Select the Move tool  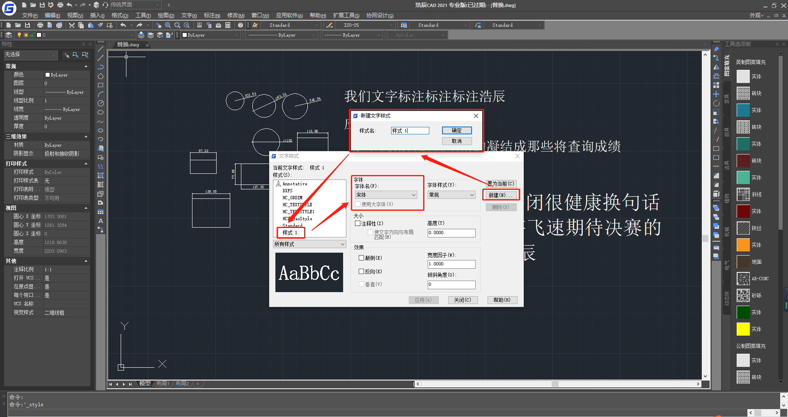pos(716,94)
